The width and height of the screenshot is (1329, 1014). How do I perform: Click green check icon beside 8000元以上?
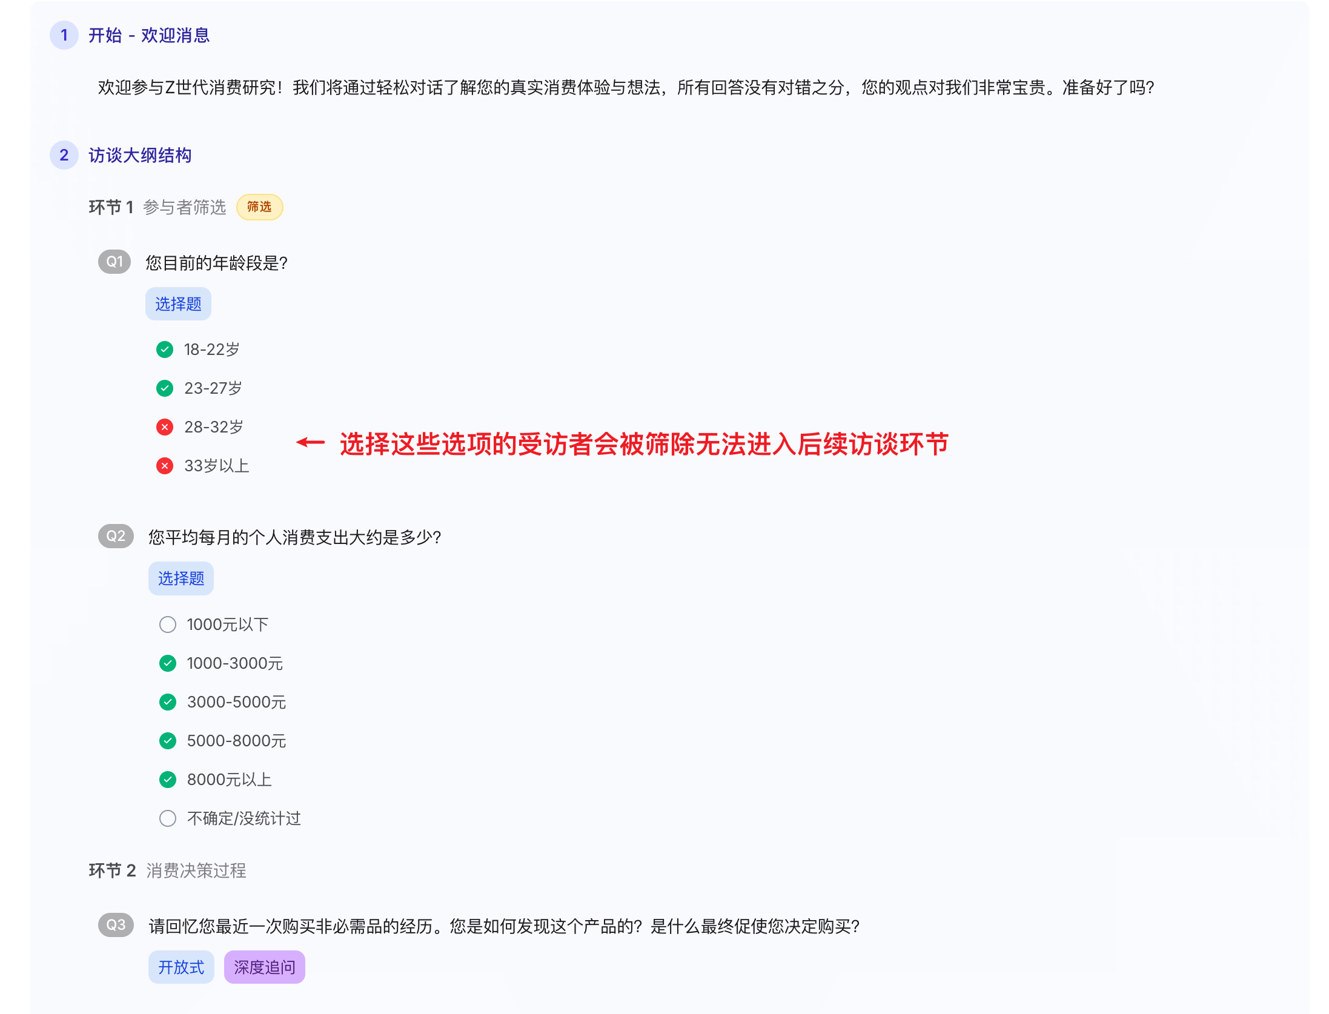(167, 780)
